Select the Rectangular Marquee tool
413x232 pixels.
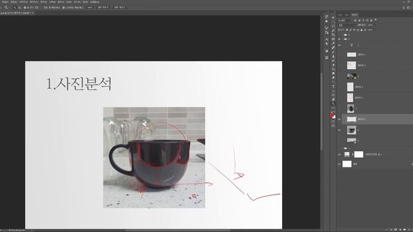click(x=333, y=22)
